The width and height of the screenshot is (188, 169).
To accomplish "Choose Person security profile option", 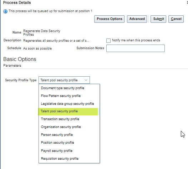I will point(69,135).
